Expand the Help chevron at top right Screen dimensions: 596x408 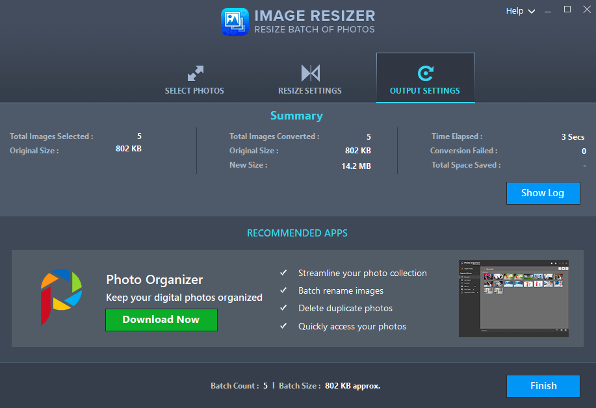[x=531, y=11]
